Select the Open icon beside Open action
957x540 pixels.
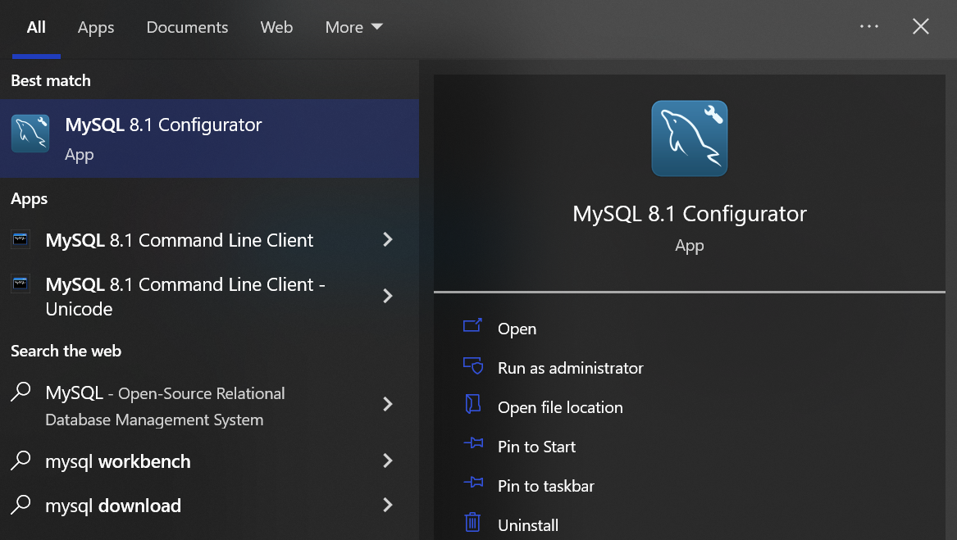coord(472,326)
